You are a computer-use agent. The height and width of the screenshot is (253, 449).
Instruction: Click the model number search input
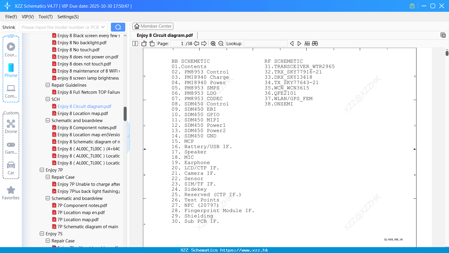(x=60, y=27)
